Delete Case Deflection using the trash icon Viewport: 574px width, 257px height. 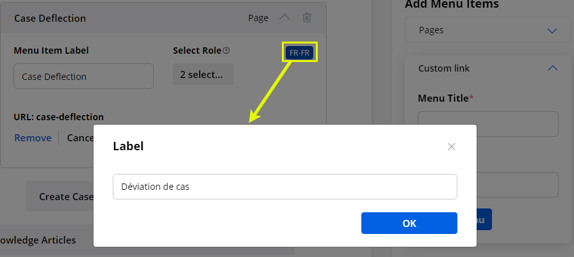click(307, 18)
